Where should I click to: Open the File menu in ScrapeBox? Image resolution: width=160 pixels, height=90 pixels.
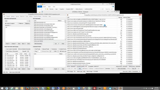tap(4, 16)
